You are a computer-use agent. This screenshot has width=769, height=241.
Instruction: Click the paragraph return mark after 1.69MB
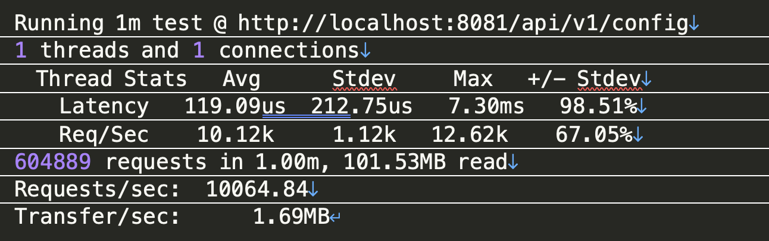(335, 218)
